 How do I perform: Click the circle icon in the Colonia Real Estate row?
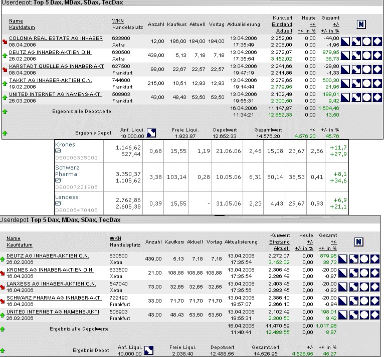(366, 41)
